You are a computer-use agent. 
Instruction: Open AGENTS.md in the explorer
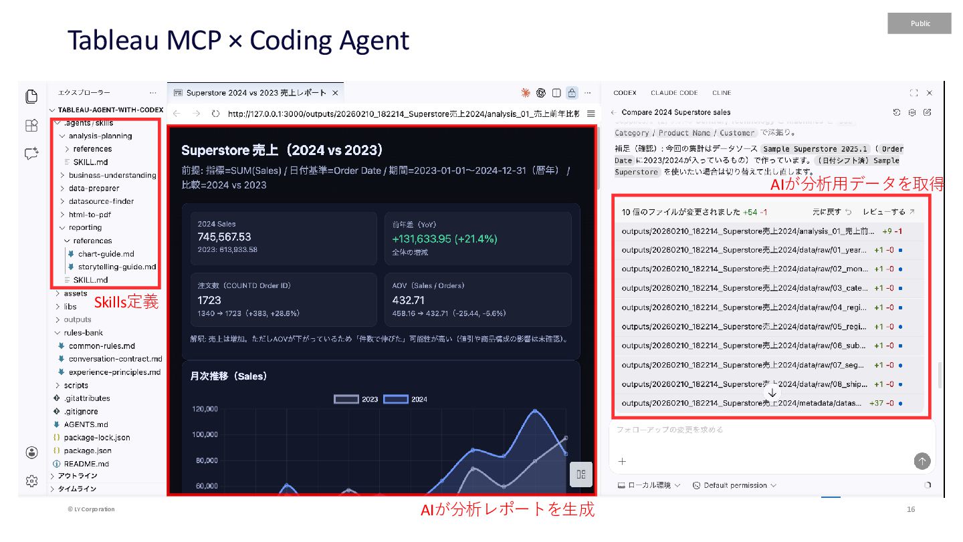coord(80,425)
